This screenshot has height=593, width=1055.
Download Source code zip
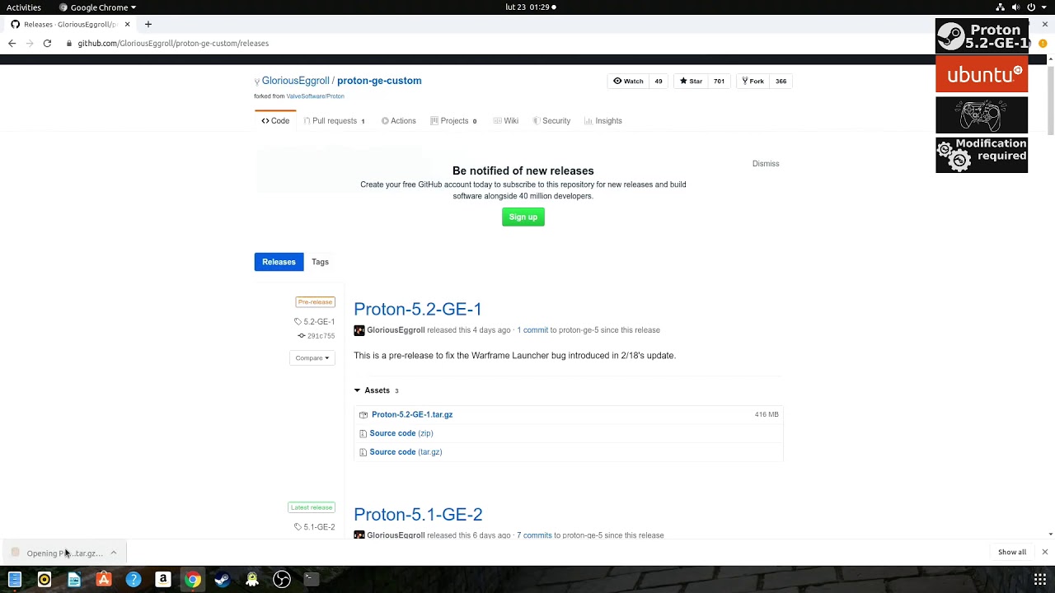pyautogui.click(x=401, y=433)
